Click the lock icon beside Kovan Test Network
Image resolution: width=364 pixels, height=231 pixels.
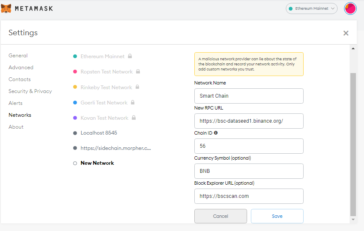(x=133, y=118)
